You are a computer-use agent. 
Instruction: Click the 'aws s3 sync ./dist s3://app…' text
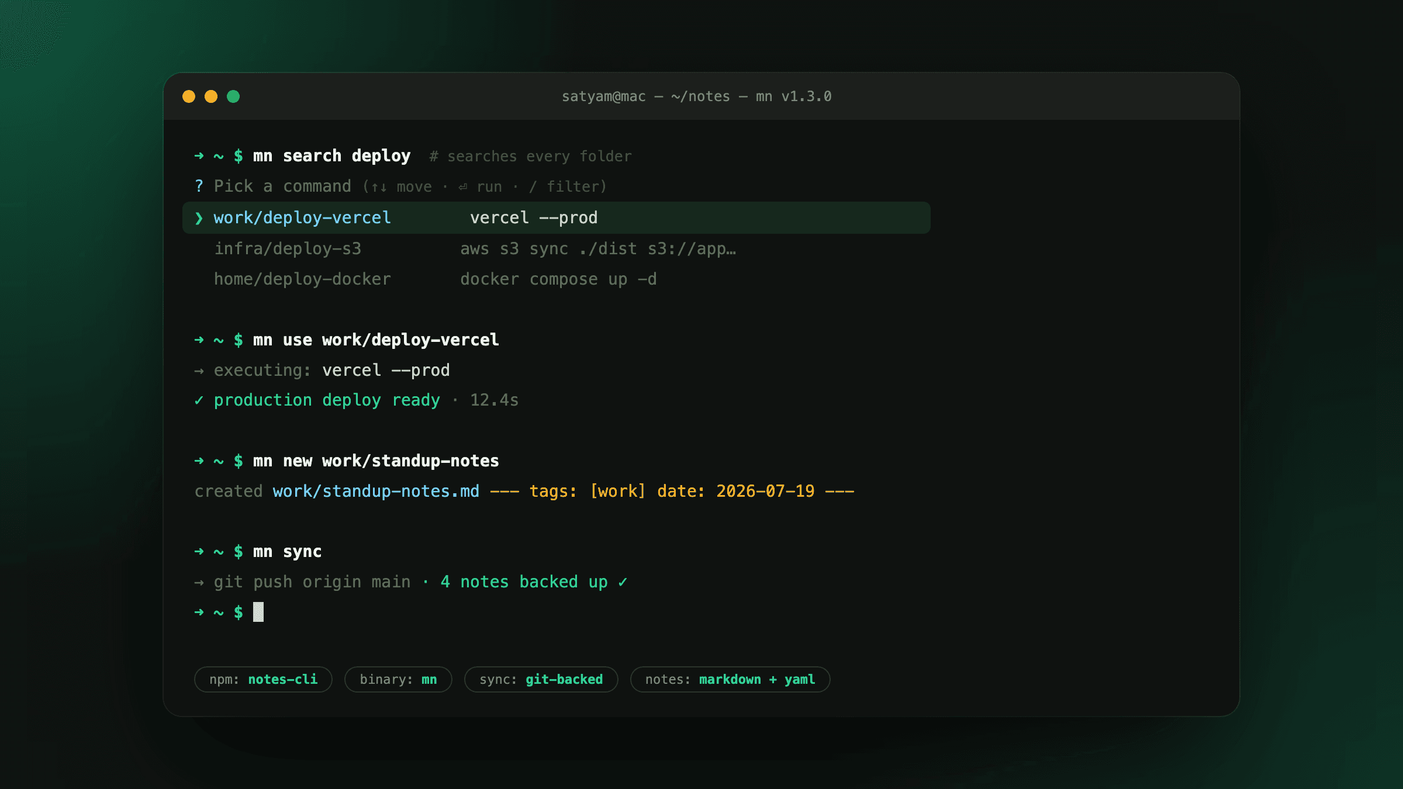(598, 249)
